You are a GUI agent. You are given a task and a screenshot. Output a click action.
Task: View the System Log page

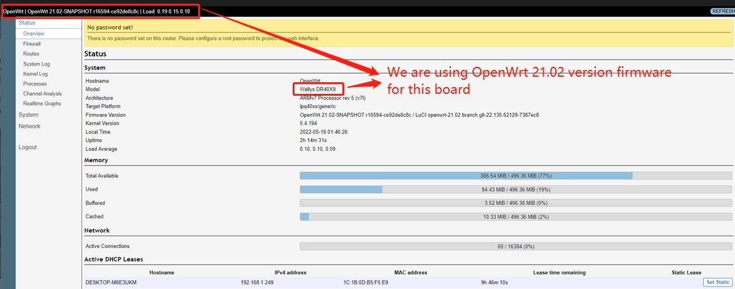[x=36, y=64]
